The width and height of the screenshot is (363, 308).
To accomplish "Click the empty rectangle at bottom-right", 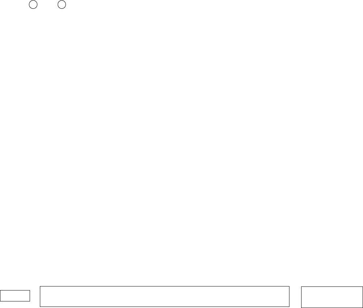I will pyautogui.click(x=332, y=297).
